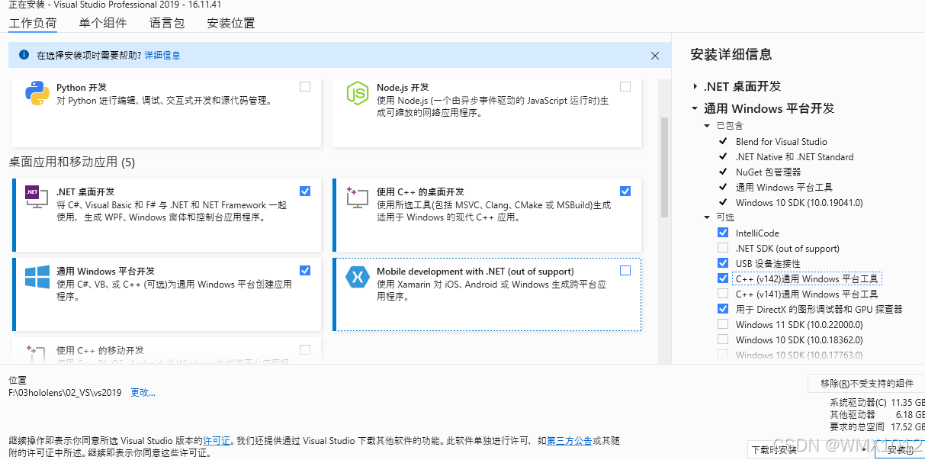Open the 下载时安装 install mode dropdown
Image resolution: width=925 pixels, height=460 pixels.
coord(809,449)
